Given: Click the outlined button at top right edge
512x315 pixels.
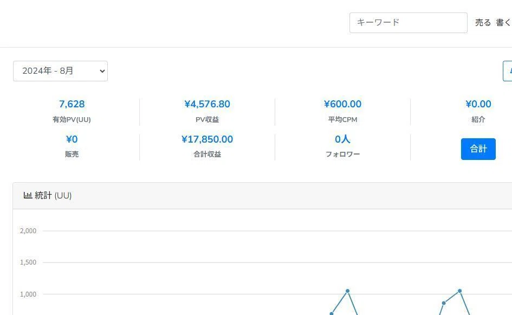Looking at the screenshot, I should 508,71.
